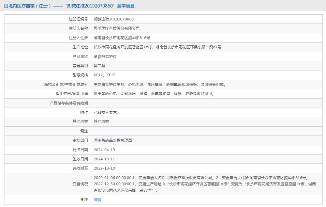
Task: Click the 结构及组成/主要组成成分 label
Action: point(66,84)
